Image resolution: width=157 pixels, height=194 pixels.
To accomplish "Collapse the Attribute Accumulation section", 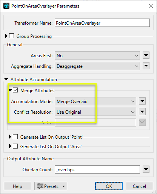I will point(6,79).
